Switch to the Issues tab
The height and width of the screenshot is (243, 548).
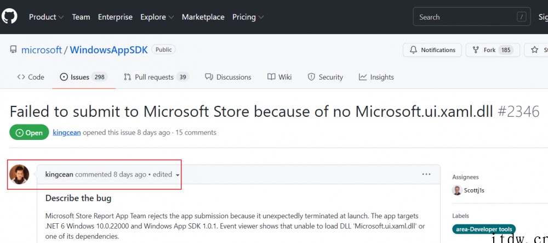tap(84, 77)
